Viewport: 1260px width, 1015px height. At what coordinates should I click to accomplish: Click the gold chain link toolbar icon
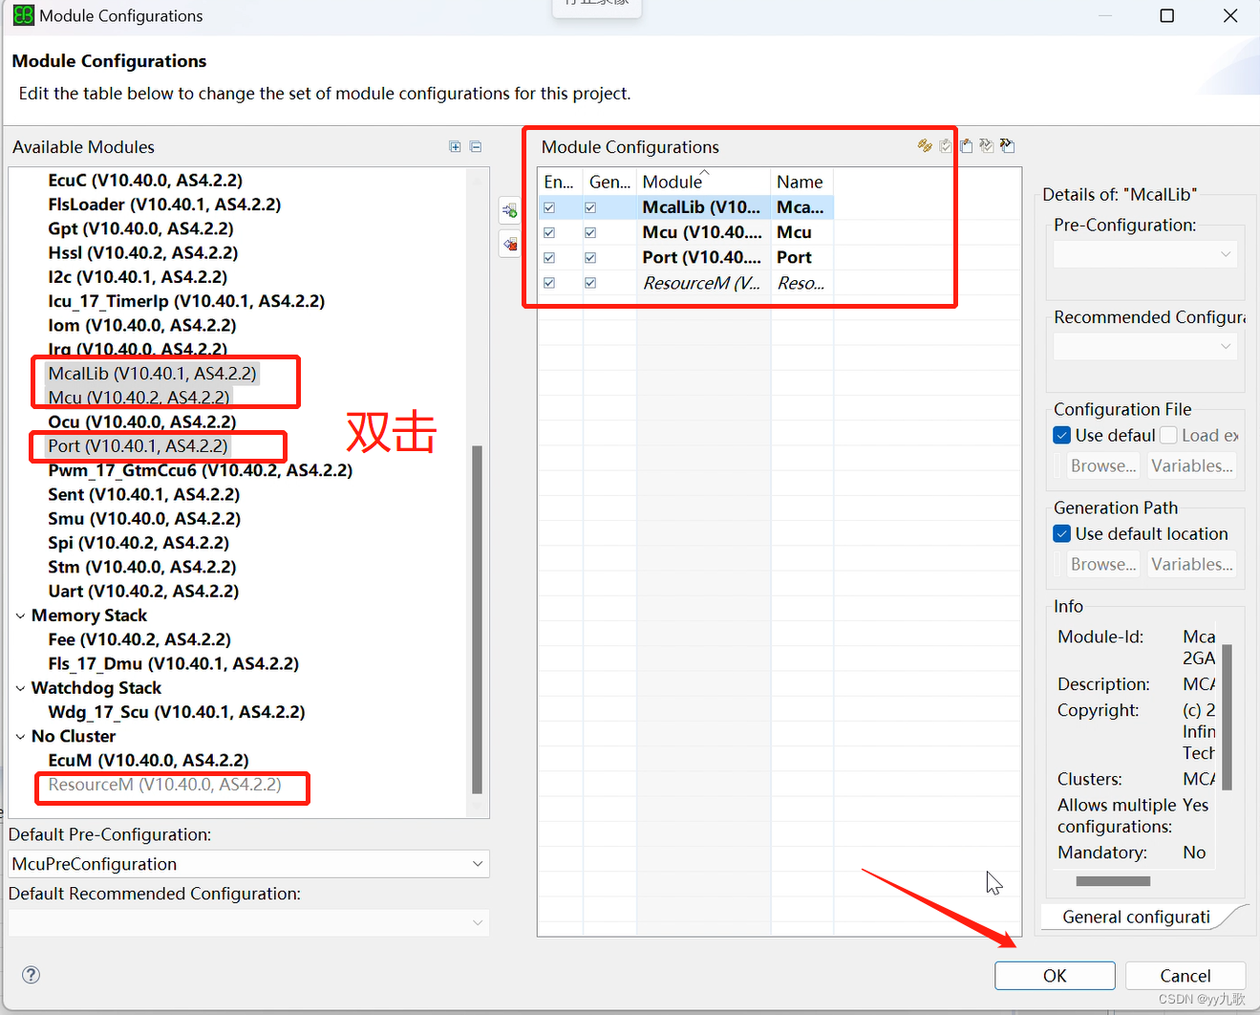925,145
